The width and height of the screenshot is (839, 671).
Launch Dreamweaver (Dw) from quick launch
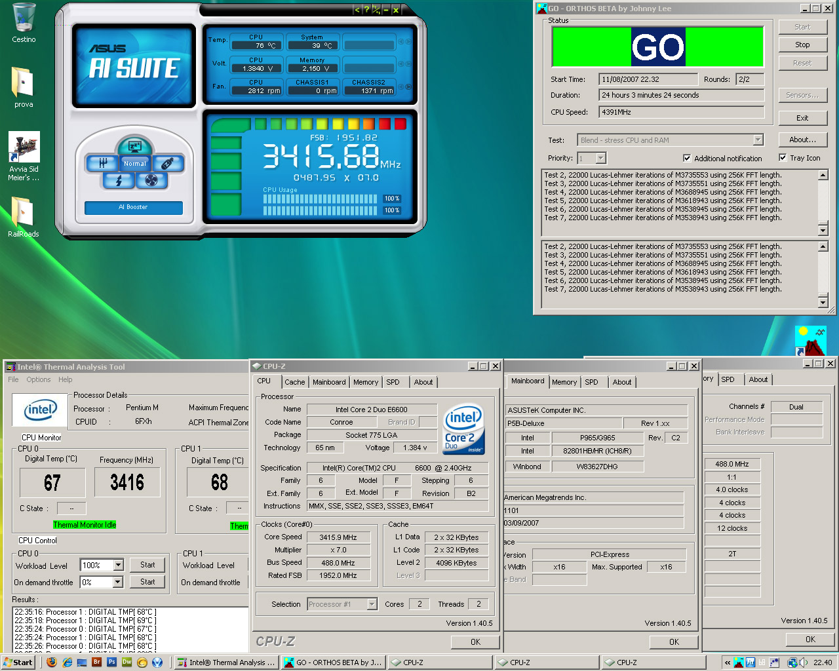(127, 662)
